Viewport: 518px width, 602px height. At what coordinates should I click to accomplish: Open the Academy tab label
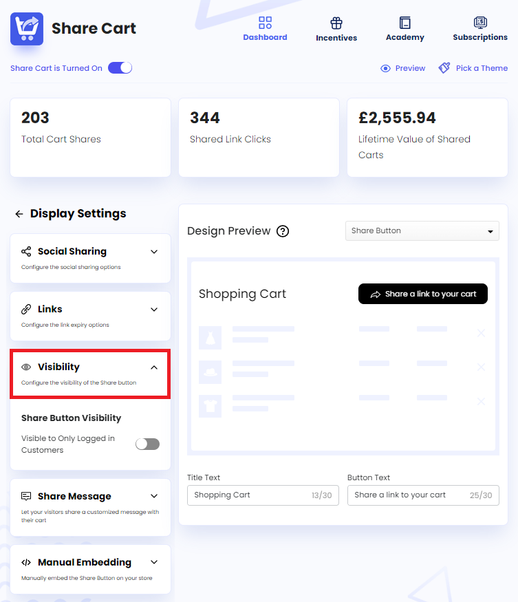(x=404, y=37)
